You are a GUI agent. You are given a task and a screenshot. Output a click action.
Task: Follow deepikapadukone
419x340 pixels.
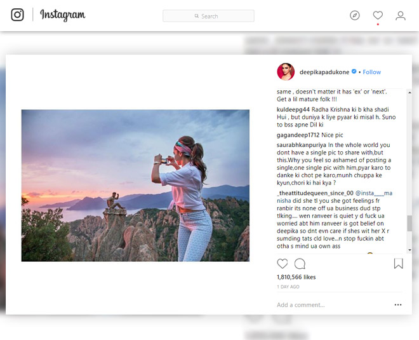[x=372, y=72]
